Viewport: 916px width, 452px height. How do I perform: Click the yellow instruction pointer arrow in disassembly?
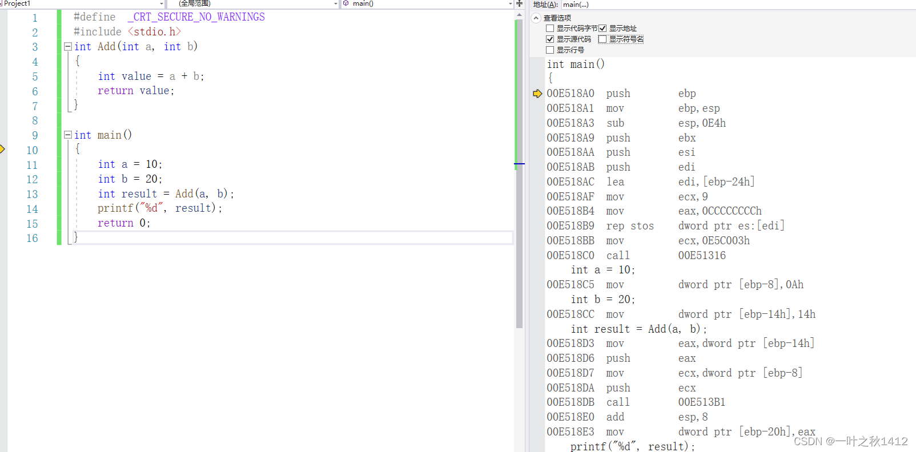537,94
